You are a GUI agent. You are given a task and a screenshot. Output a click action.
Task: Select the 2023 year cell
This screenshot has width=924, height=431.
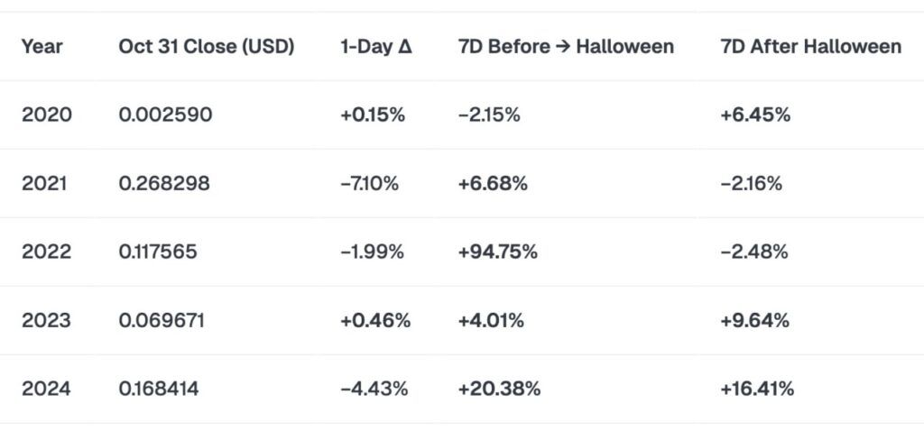pos(46,321)
